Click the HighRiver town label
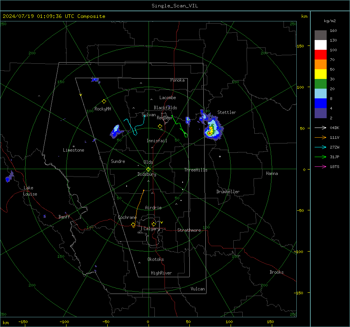This screenshot has width=350, height=327. [161, 273]
